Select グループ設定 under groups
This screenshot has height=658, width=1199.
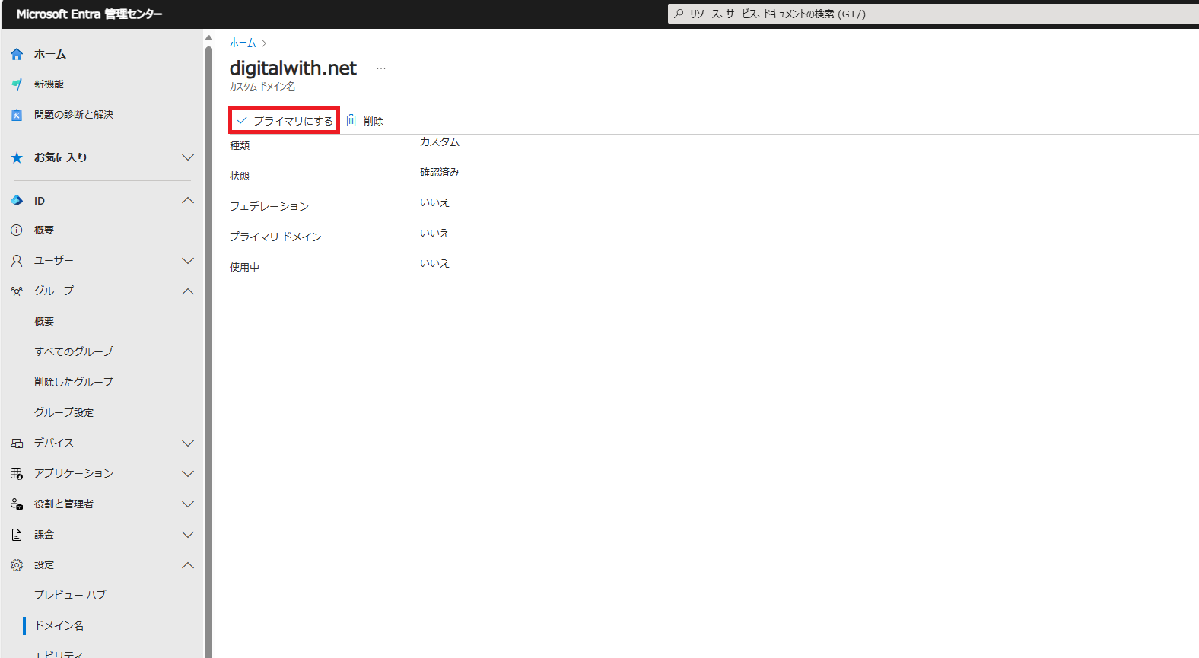[x=64, y=412]
